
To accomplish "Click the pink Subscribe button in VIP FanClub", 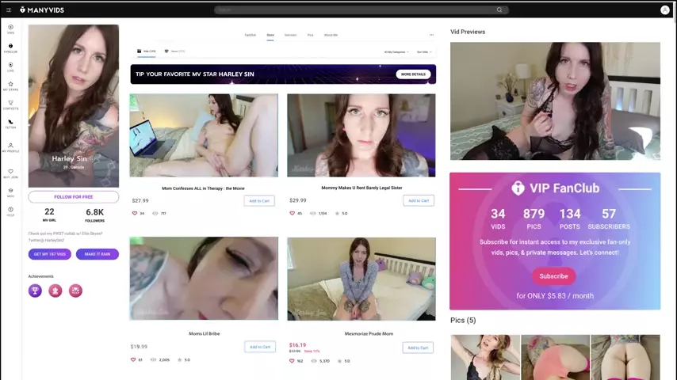I will [553, 276].
